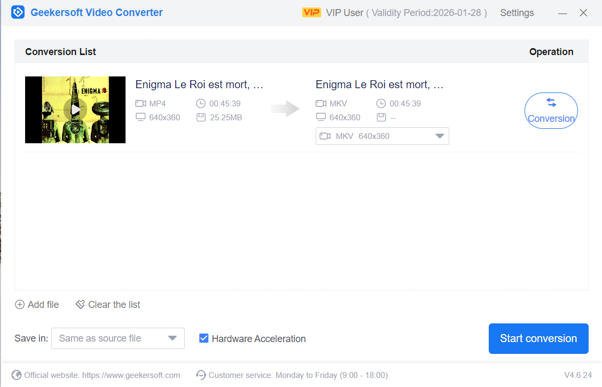Viewport: 602px width, 387px height.
Task: Click the camera icon in the format dropdown
Action: click(x=325, y=136)
